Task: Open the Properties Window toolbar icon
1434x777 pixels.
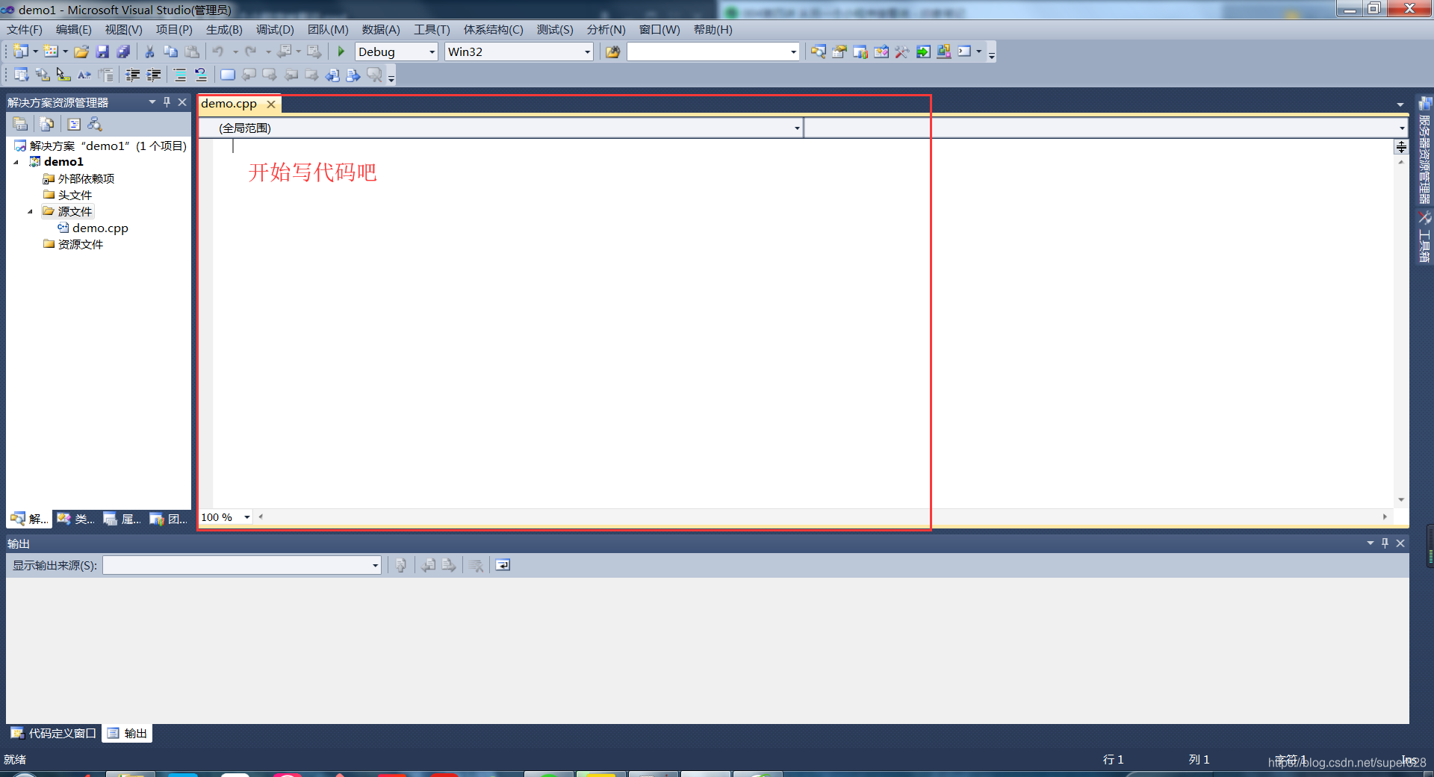Action: point(839,52)
